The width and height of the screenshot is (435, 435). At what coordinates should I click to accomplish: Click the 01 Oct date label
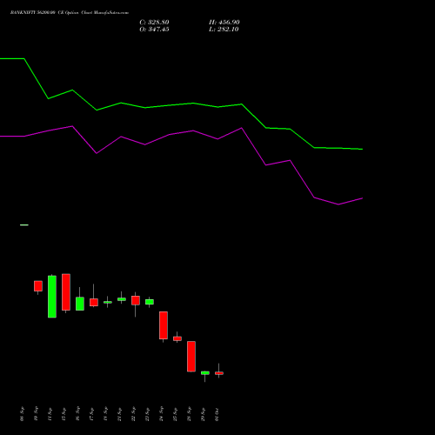[x=217, y=415]
